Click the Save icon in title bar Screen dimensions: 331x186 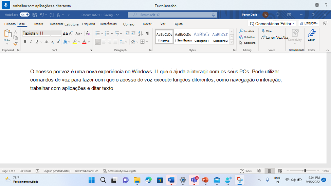click(x=35, y=15)
